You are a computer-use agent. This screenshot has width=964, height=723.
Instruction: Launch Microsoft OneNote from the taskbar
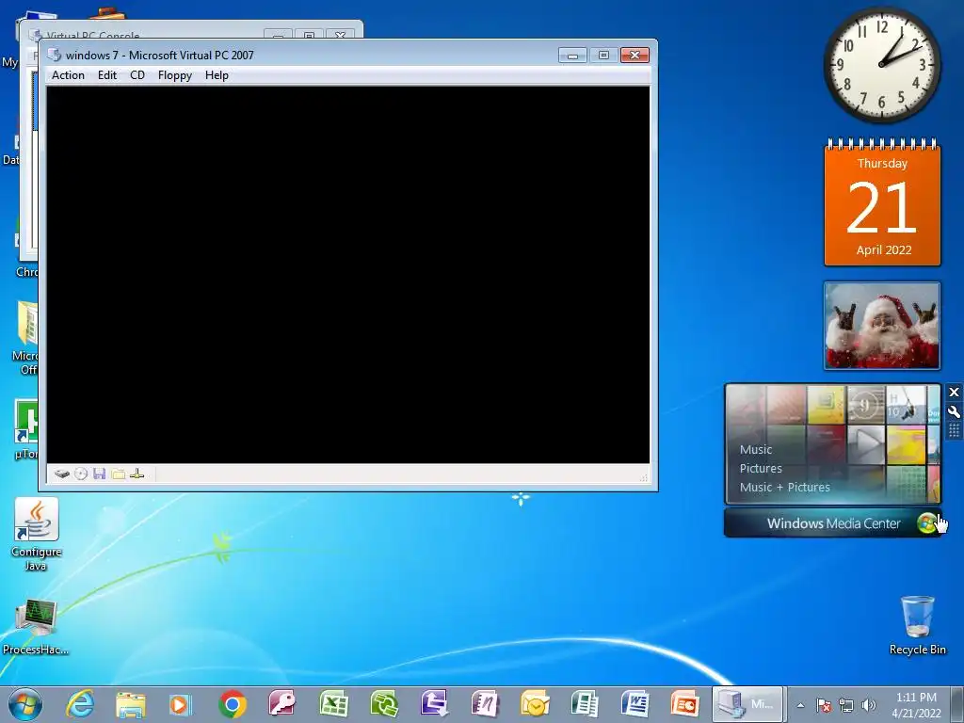[485, 704]
